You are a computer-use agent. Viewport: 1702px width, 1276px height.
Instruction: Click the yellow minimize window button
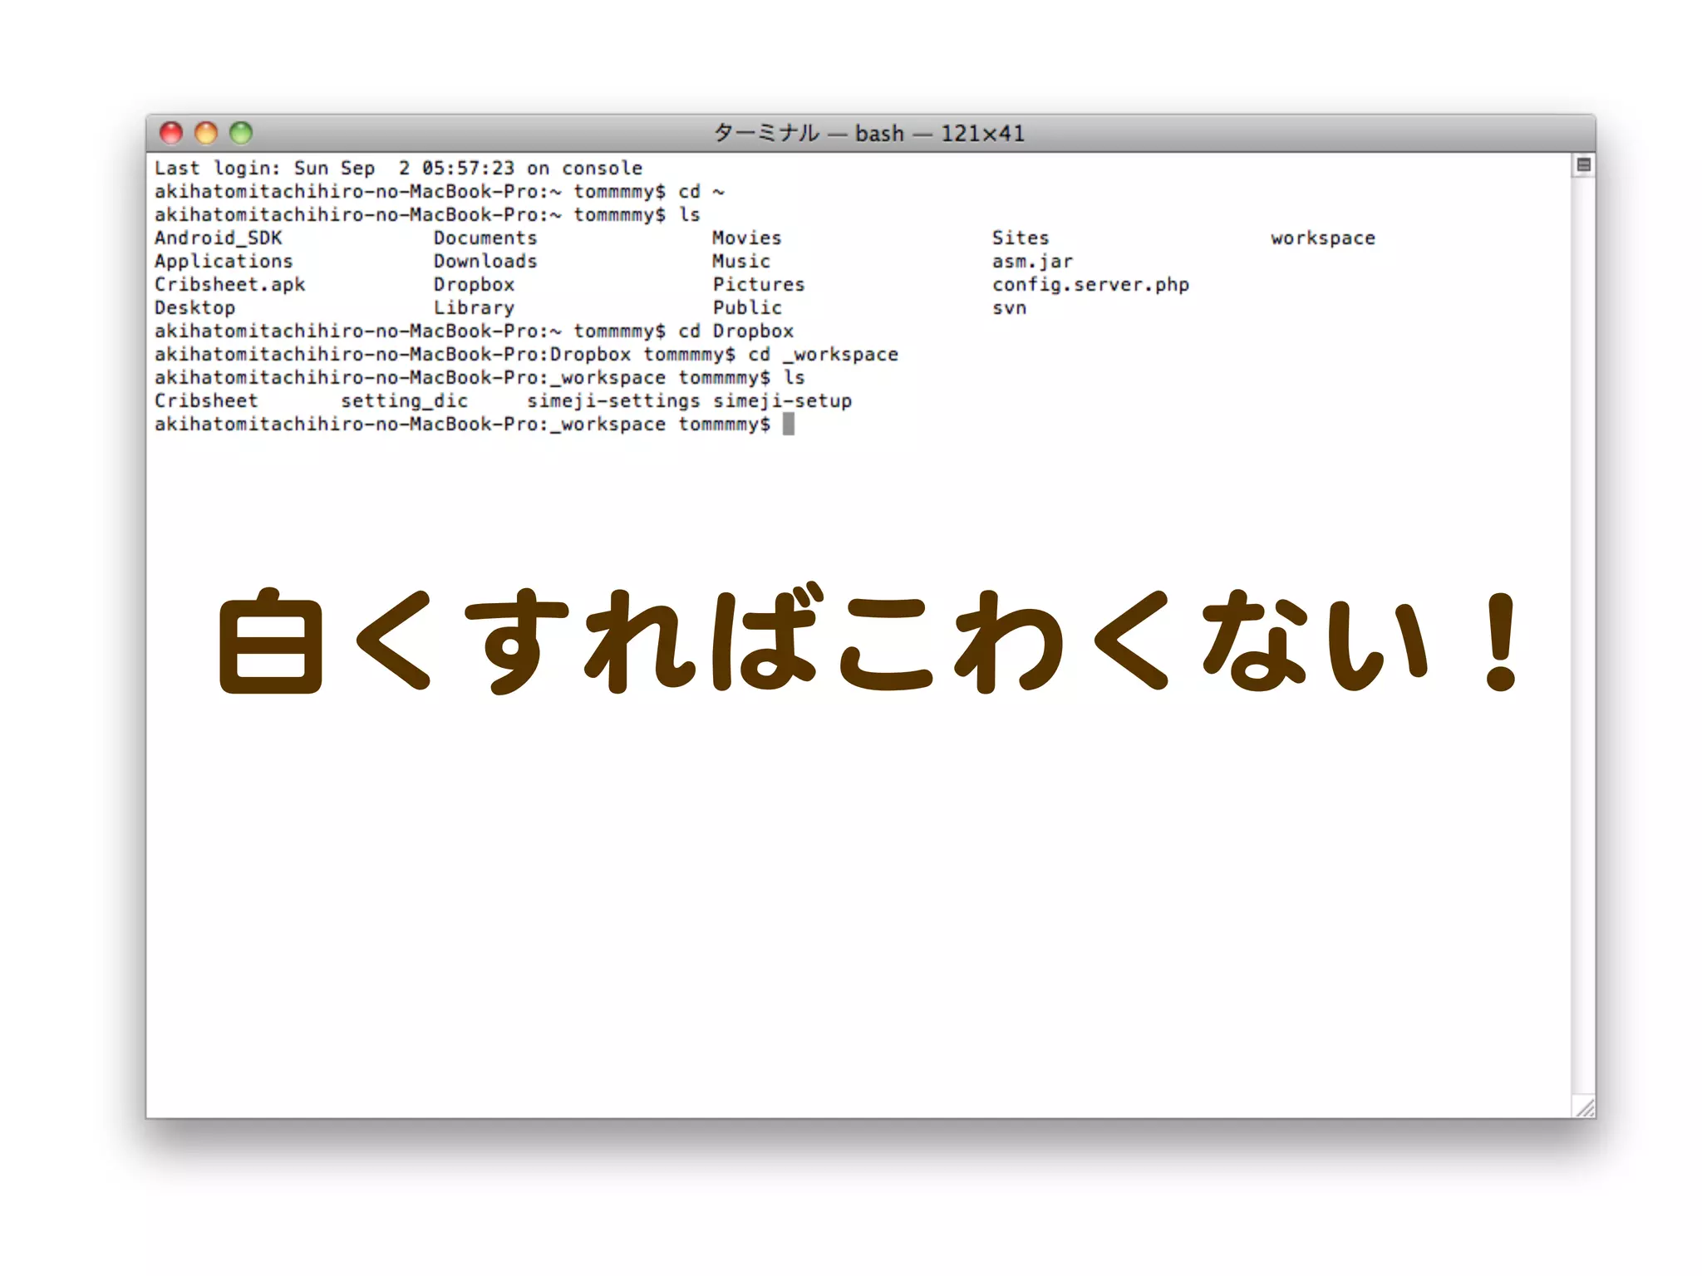pos(206,133)
